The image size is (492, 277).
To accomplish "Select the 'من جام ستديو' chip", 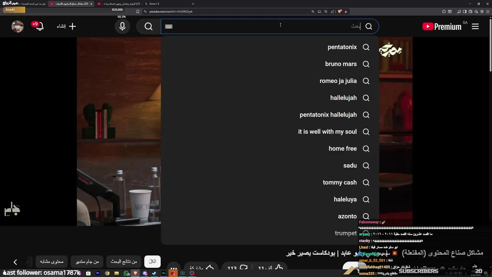I will click(x=87, y=262).
